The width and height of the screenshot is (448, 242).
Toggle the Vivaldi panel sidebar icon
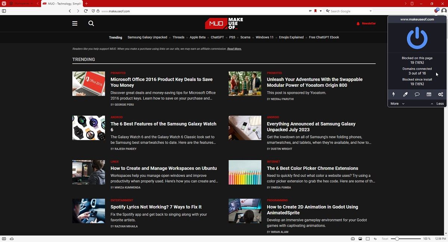(4, 11)
